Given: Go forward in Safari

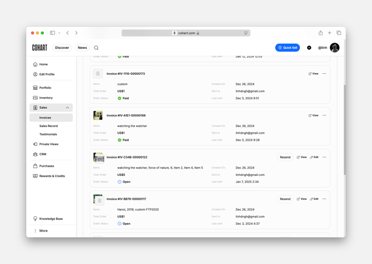Looking at the screenshot, I should (76, 33).
